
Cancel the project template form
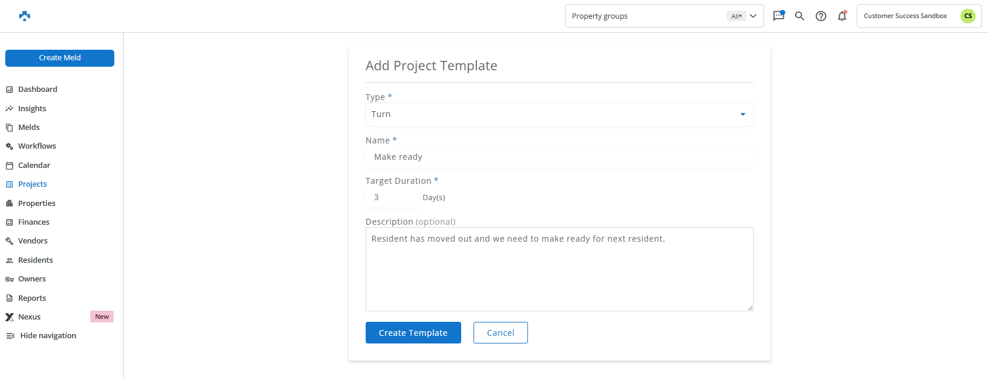point(500,333)
